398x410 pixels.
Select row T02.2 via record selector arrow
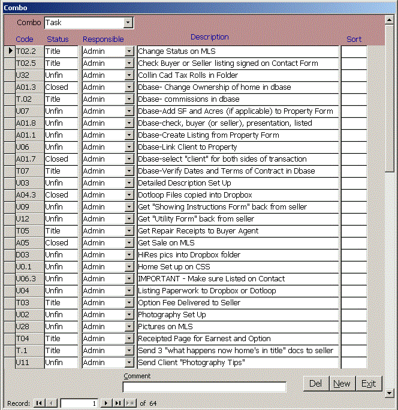pos(10,51)
